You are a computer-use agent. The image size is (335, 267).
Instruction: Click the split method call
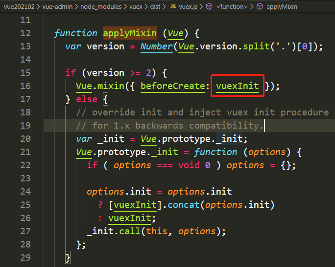pos(256,46)
